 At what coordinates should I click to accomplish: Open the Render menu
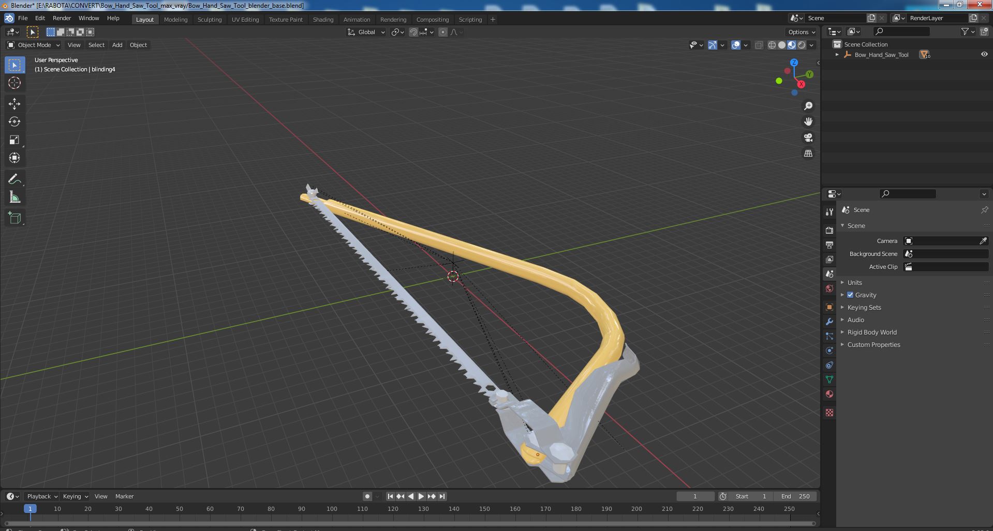[62, 18]
